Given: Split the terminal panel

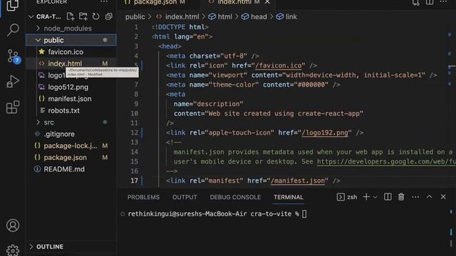Looking at the screenshot, I should click(x=388, y=197).
